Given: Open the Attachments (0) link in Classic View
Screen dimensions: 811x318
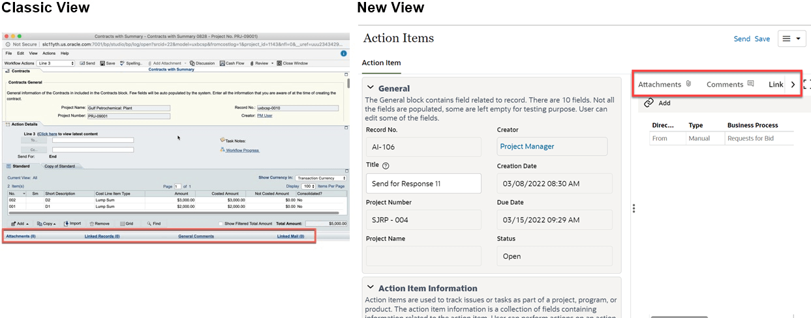Looking at the screenshot, I should [x=21, y=236].
